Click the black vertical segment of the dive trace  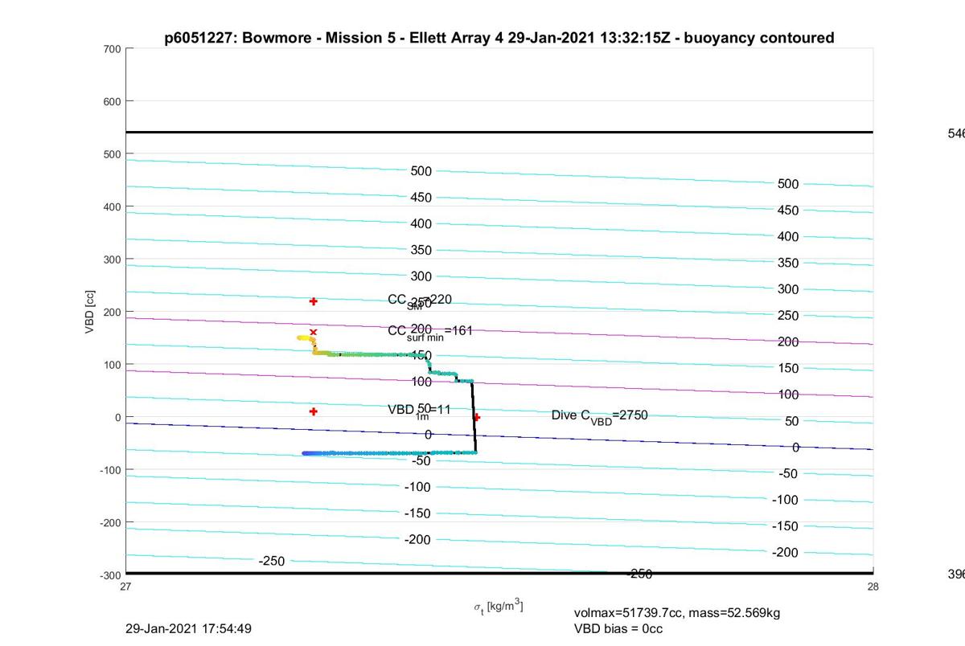474,418
